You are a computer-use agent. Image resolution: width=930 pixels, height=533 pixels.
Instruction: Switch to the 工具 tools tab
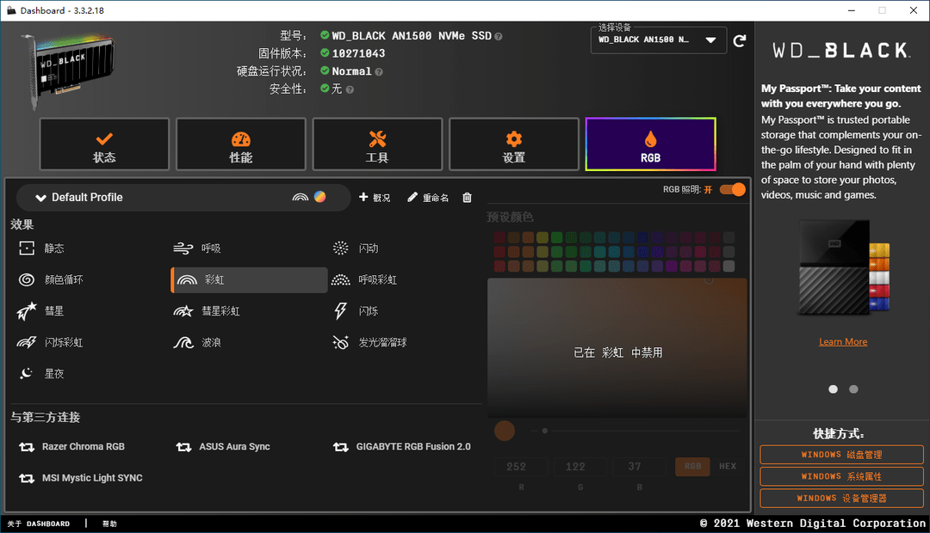click(377, 144)
